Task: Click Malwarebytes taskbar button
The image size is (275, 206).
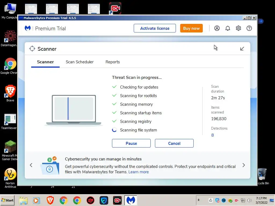Action: 131,200
